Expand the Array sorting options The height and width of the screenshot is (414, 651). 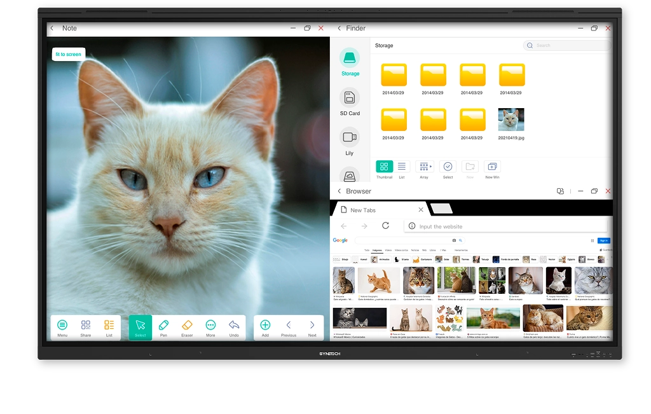coord(424,168)
